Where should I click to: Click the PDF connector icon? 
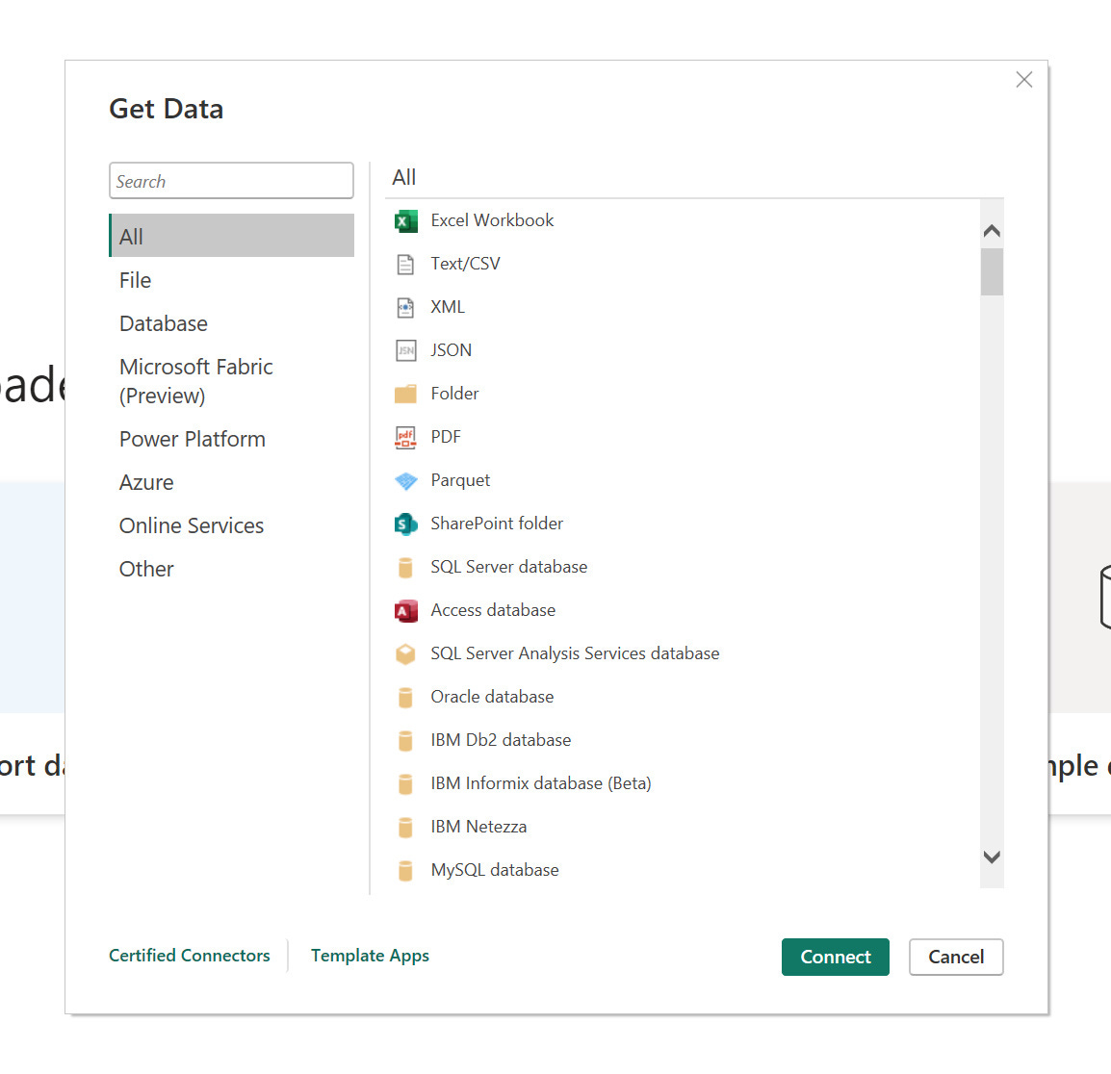pyautogui.click(x=405, y=437)
